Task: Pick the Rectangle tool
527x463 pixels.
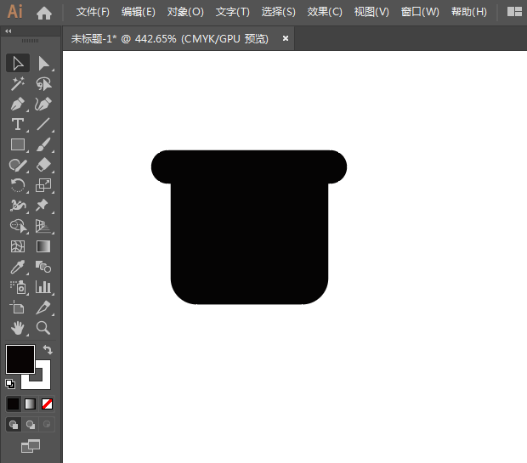Action: 17,145
